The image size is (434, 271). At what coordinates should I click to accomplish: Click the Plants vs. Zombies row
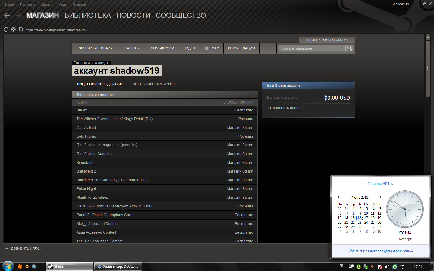(x=165, y=198)
